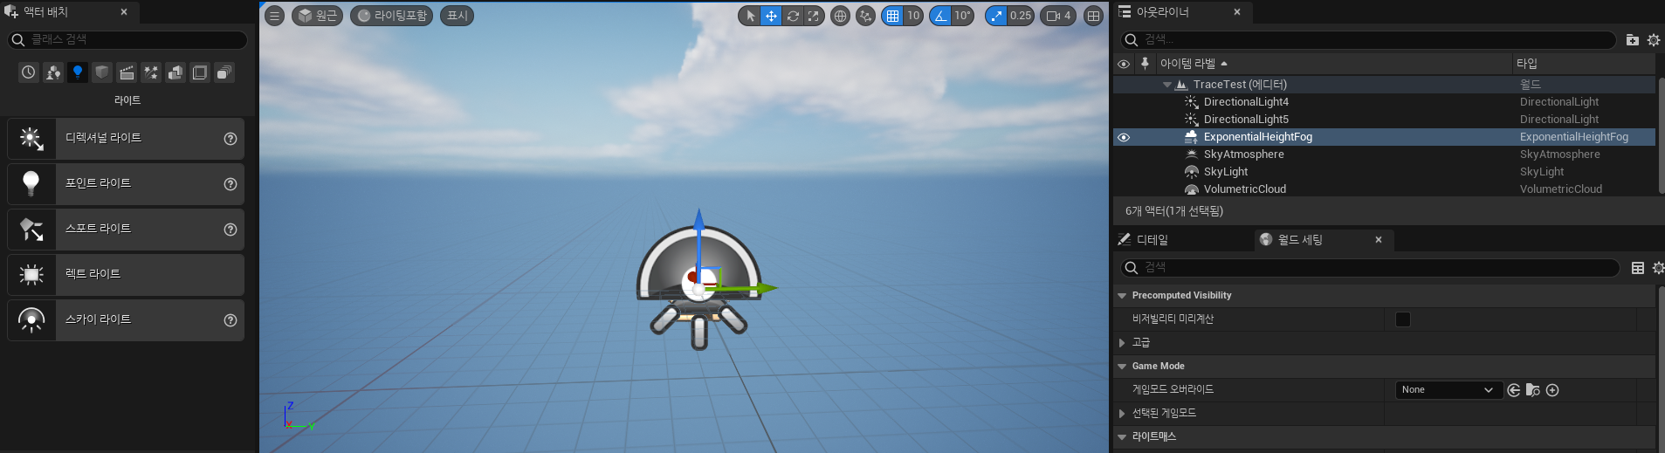
Task: Collapse the Precomputed Visibility section
Action: click(1123, 296)
